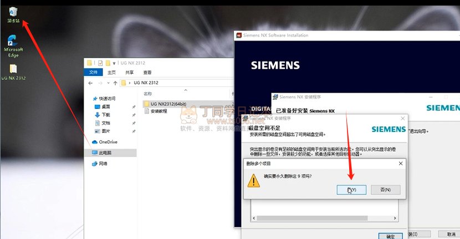Open 文档 in the navigation pane
This screenshot has height=239, width=460.
[103, 123]
